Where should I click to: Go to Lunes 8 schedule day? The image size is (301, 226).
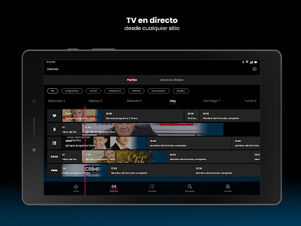250,101
